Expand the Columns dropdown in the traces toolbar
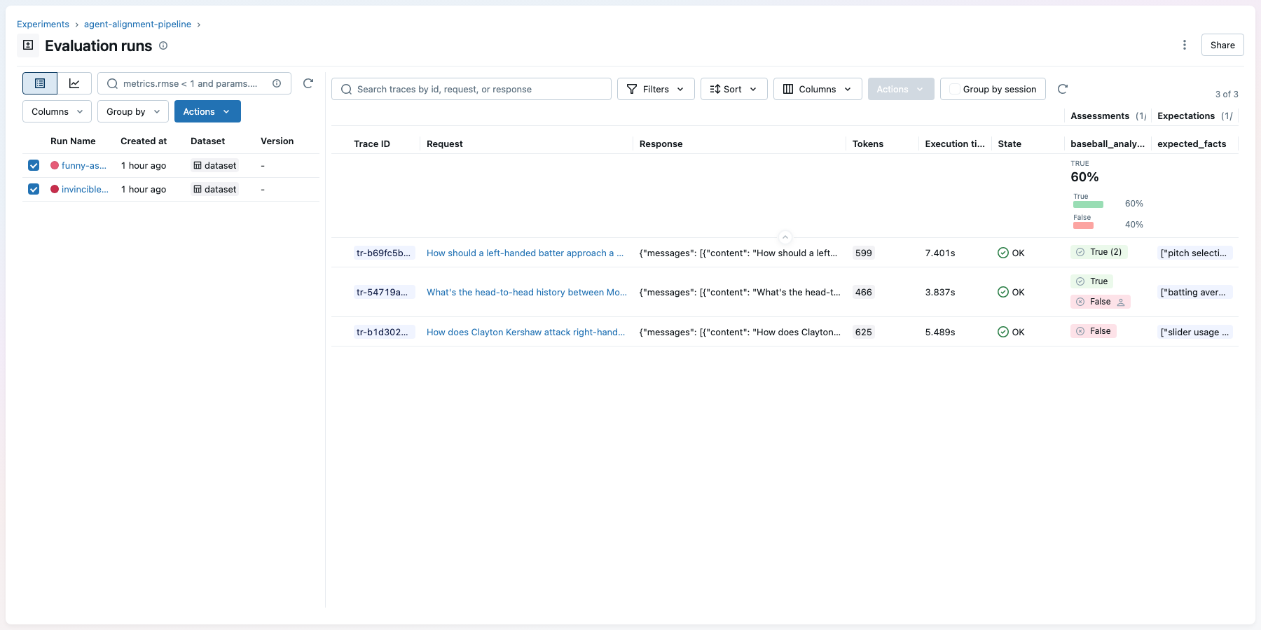 tap(817, 89)
